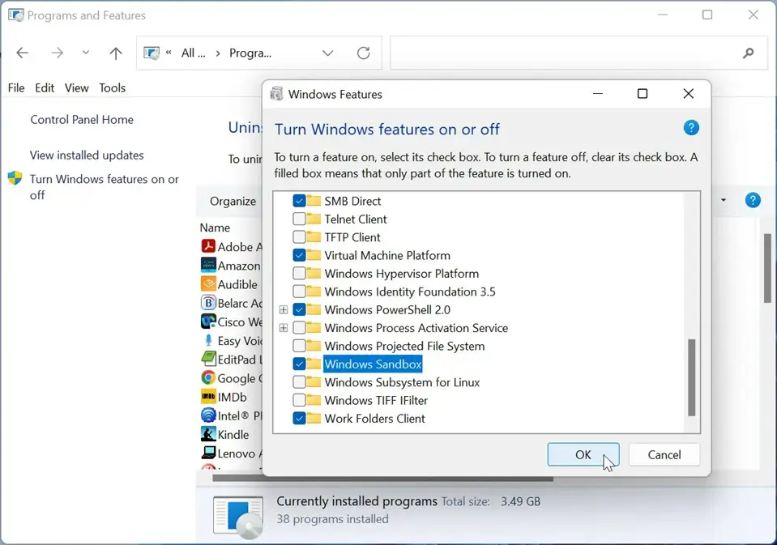Viewport: 777px width, 545px height.
Task: Click the address bar breadcrumb overflow chevron
Action: pos(169,53)
